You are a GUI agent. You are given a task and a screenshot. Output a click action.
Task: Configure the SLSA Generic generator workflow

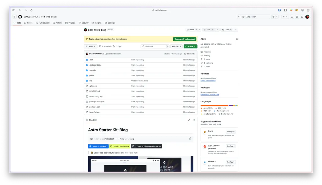[x=230, y=146]
